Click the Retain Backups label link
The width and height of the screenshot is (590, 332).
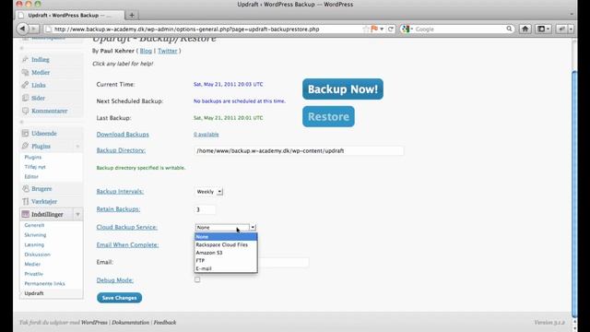click(118, 209)
